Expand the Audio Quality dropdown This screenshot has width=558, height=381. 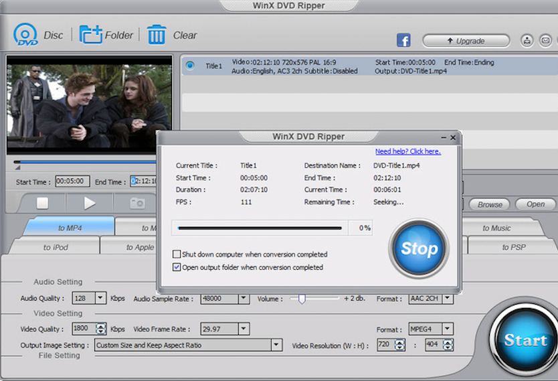point(101,298)
